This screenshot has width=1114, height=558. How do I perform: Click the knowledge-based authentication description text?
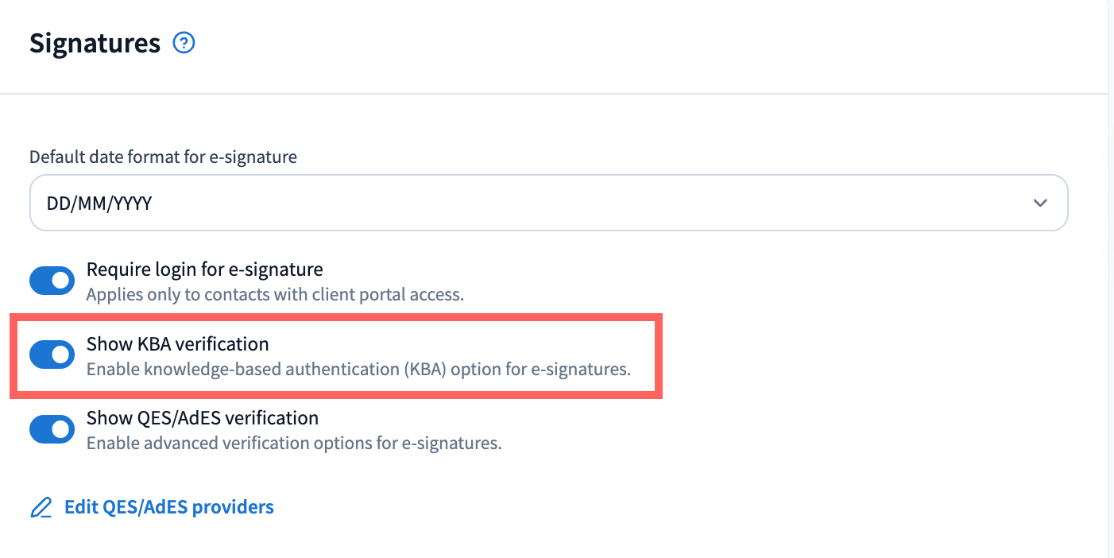(358, 369)
